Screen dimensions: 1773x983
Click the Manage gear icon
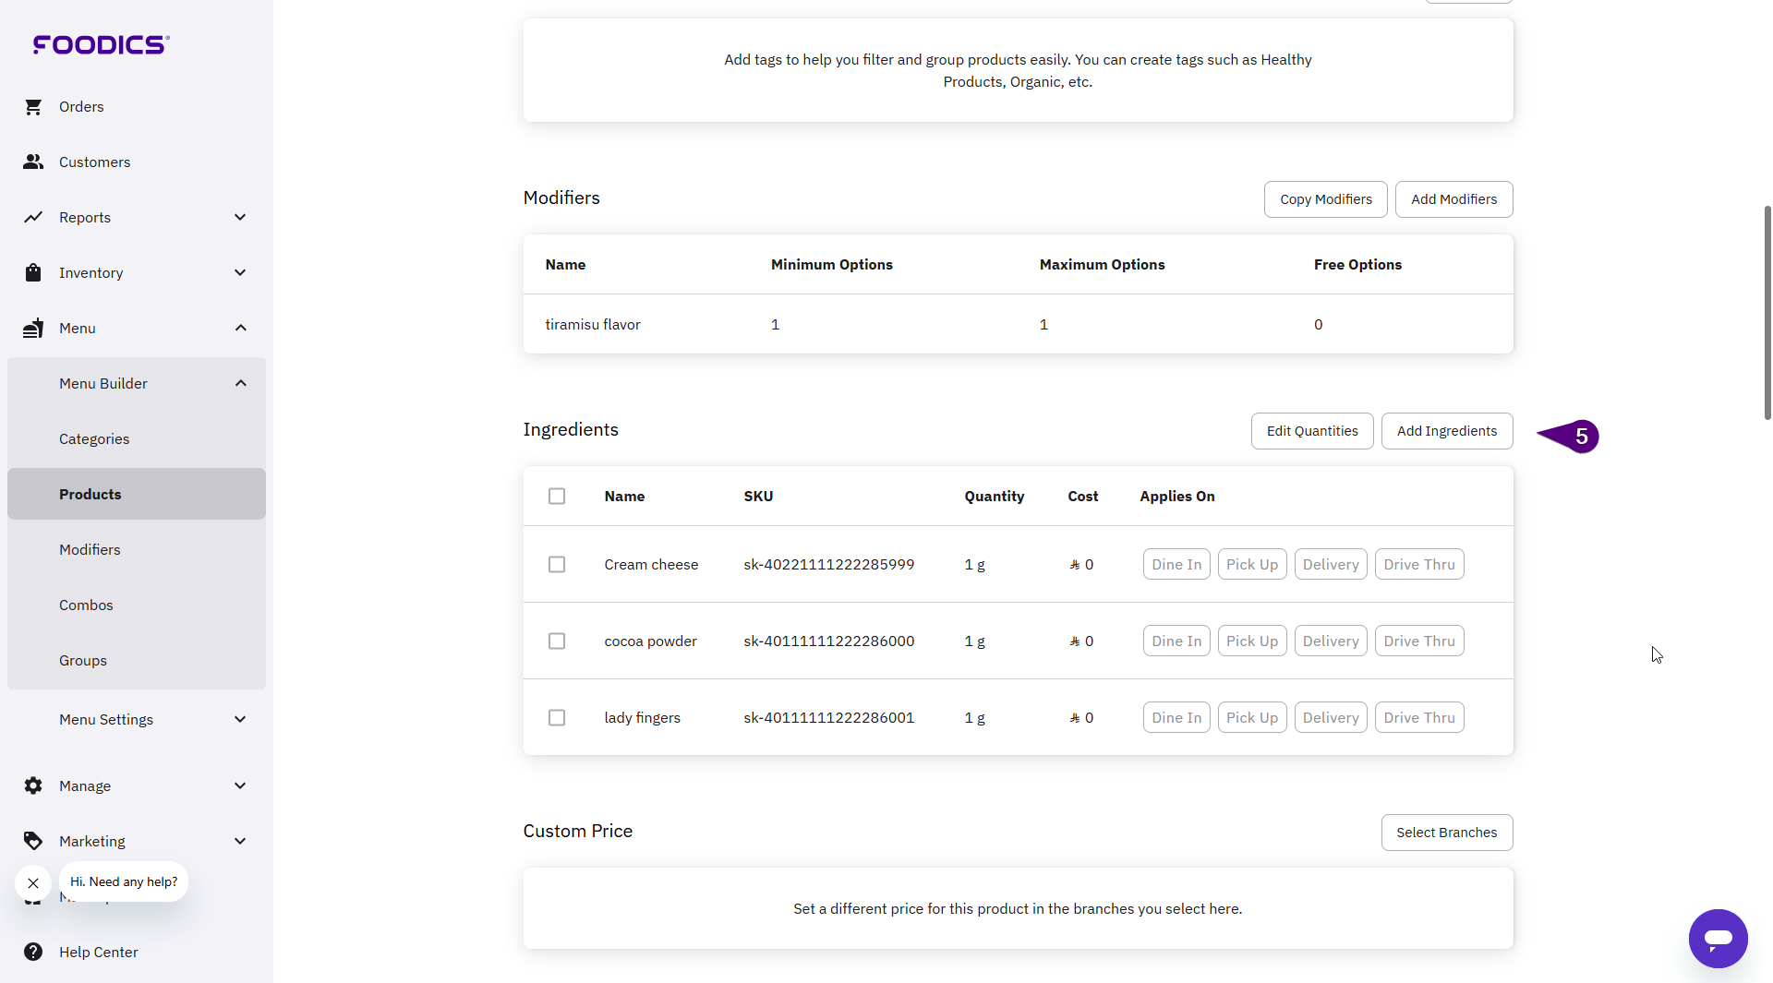33,786
